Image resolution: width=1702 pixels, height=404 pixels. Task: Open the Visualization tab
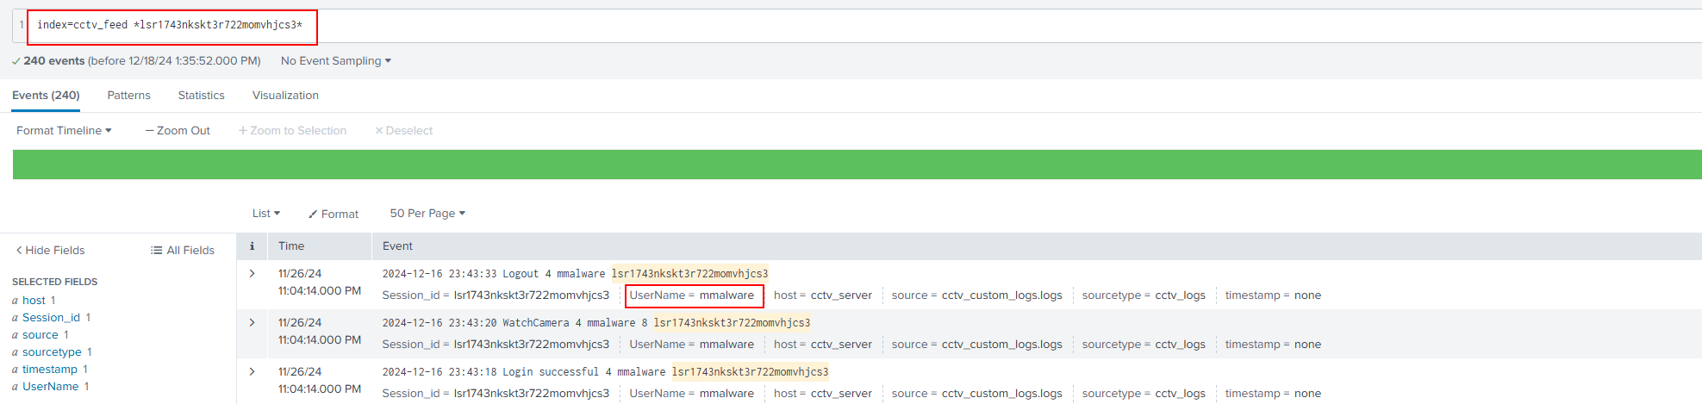click(x=285, y=96)
